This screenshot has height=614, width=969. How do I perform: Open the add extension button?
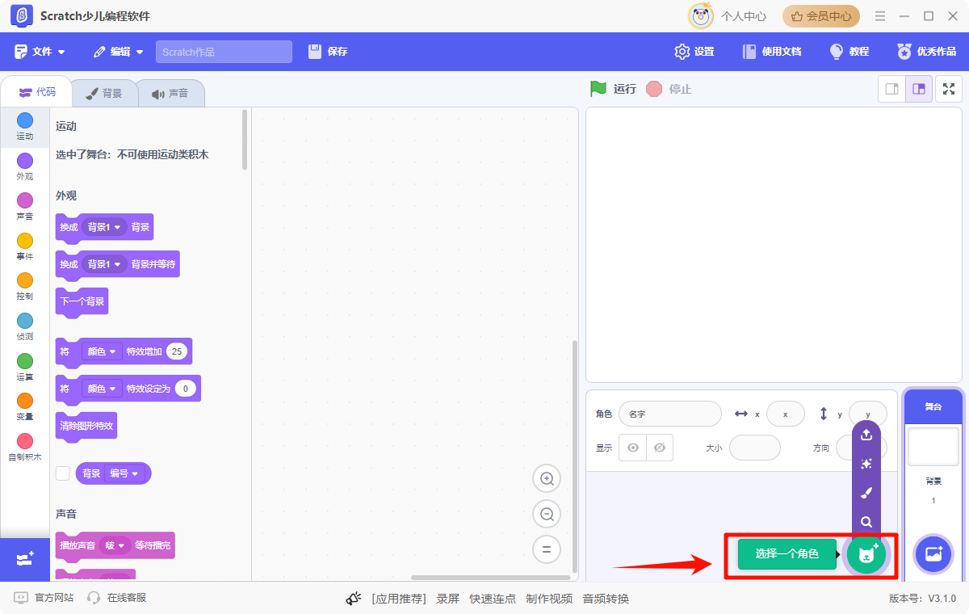pos(25,559)
